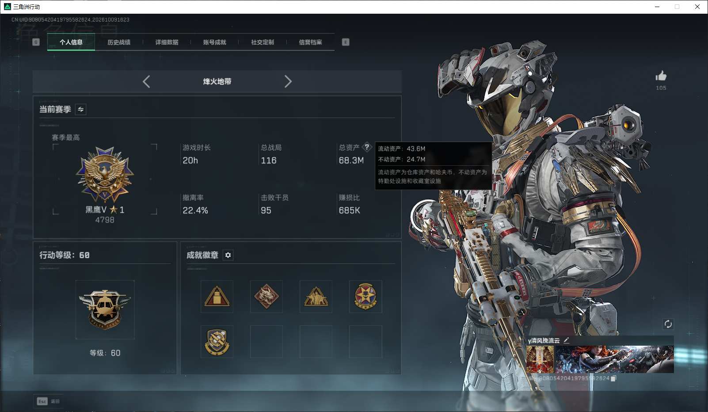Image resolution: width=708 pixels, height=412 pixels.
Task: Click the edit pencil beside player name
Action: click(x=566, y=340)
